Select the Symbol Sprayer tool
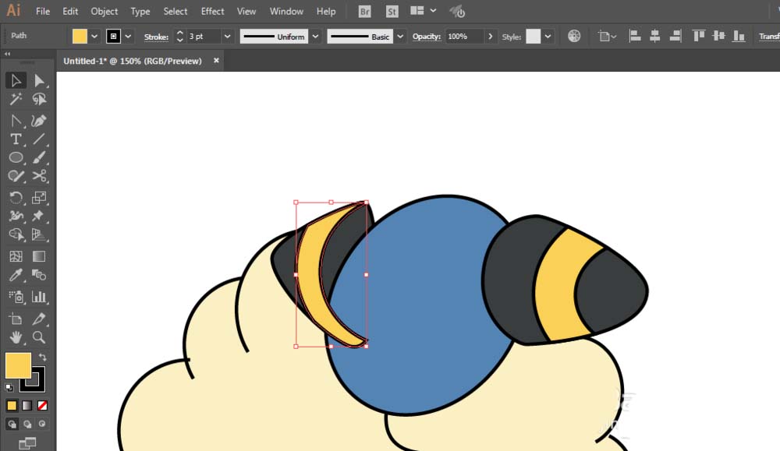This screenshot has height=451, width=780. 16,297
